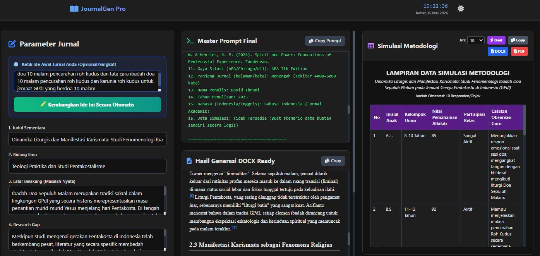Click the Copy Prompt button
The image size is (540, 256).
click(325, 41)
